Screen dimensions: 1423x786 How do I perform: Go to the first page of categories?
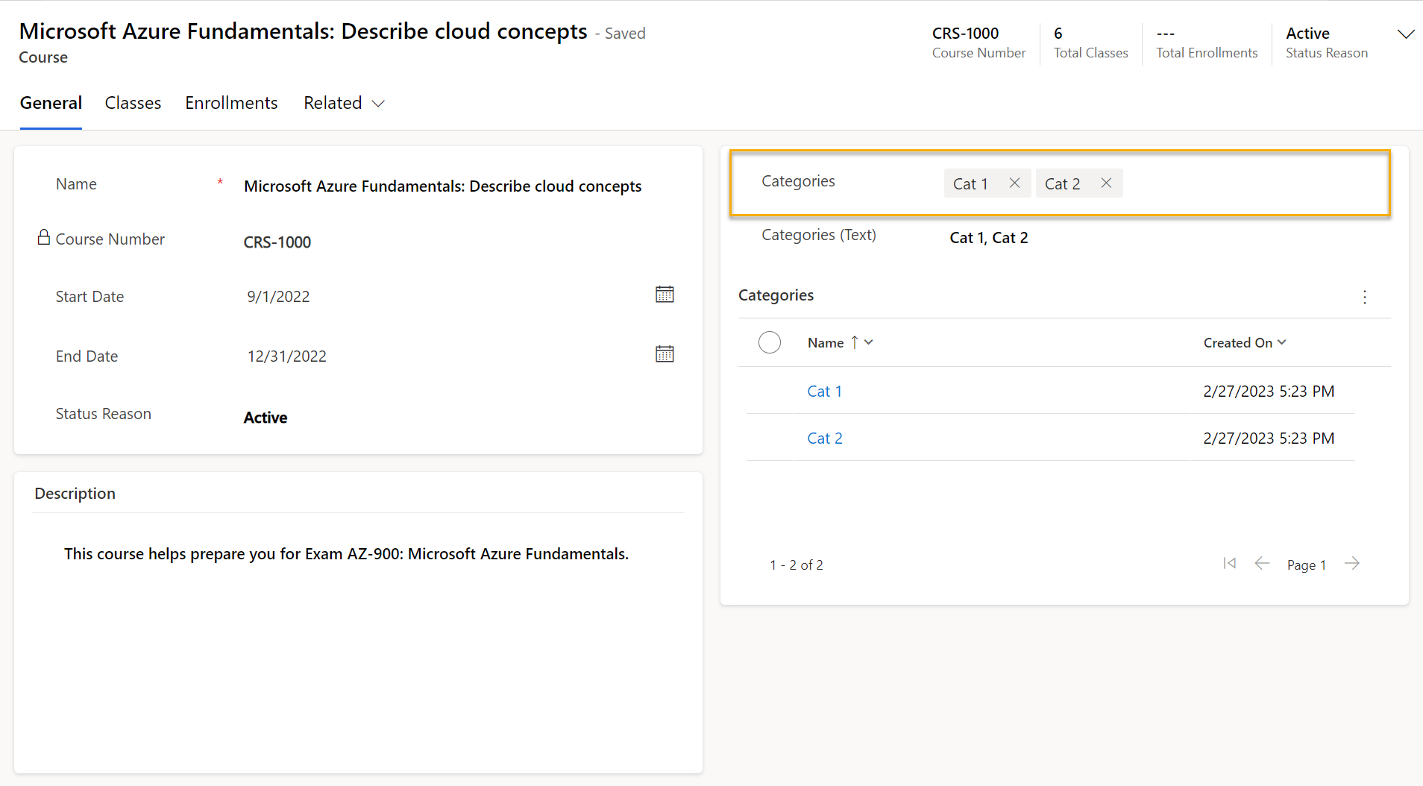pos(1230,563)
